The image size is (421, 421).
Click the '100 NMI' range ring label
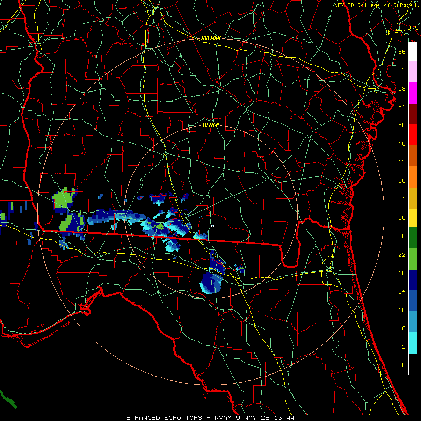[210, 39]
